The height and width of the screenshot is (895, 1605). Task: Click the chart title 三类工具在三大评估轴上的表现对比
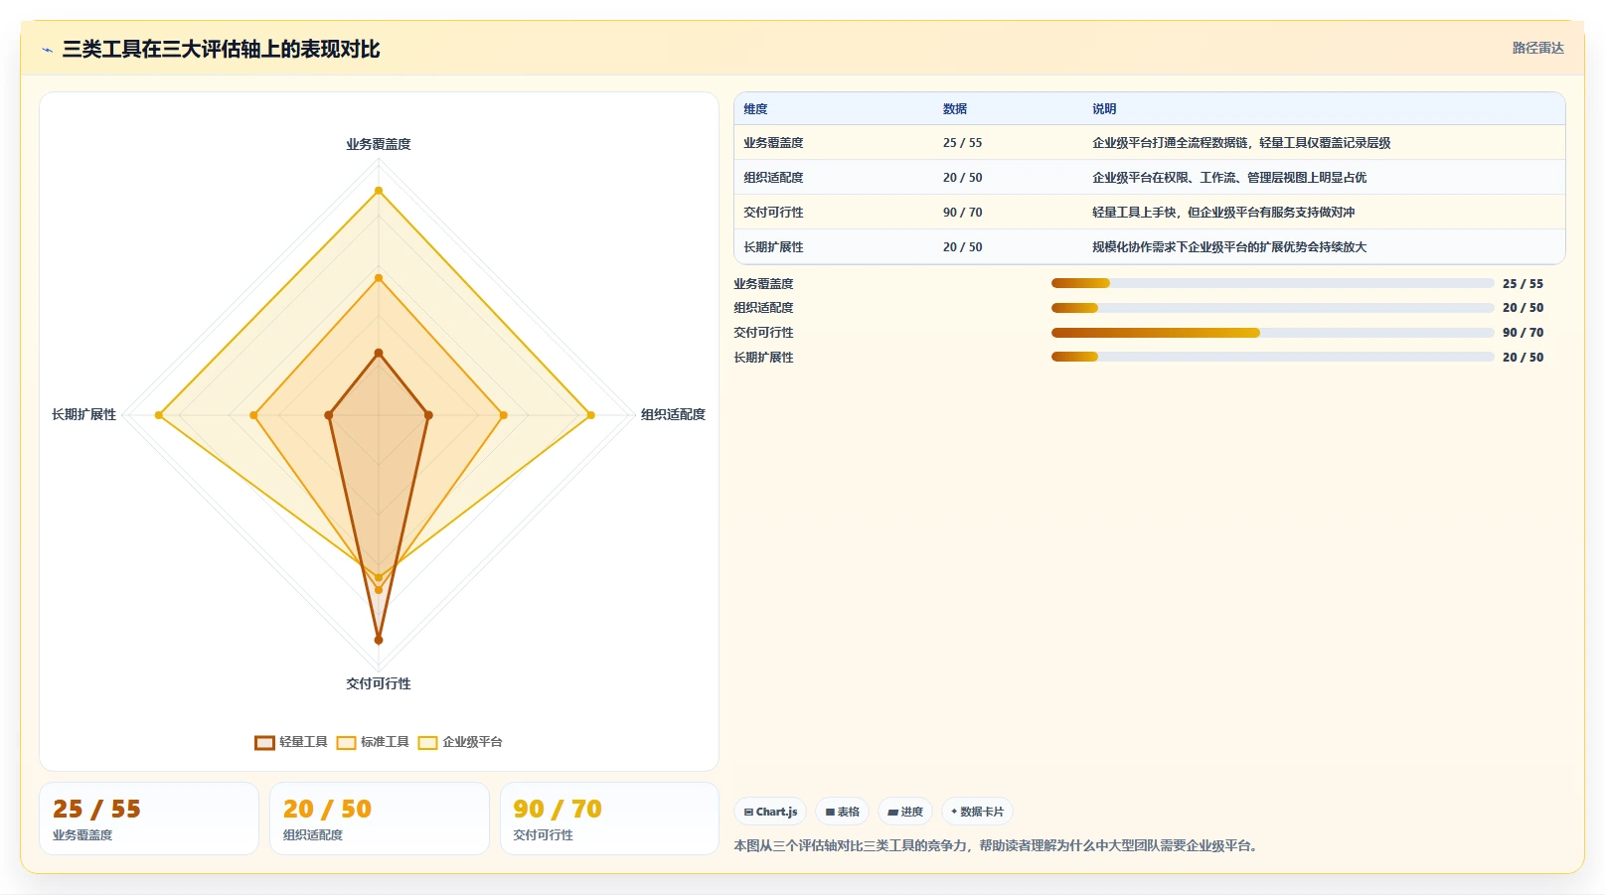click(x=221, y=50)
